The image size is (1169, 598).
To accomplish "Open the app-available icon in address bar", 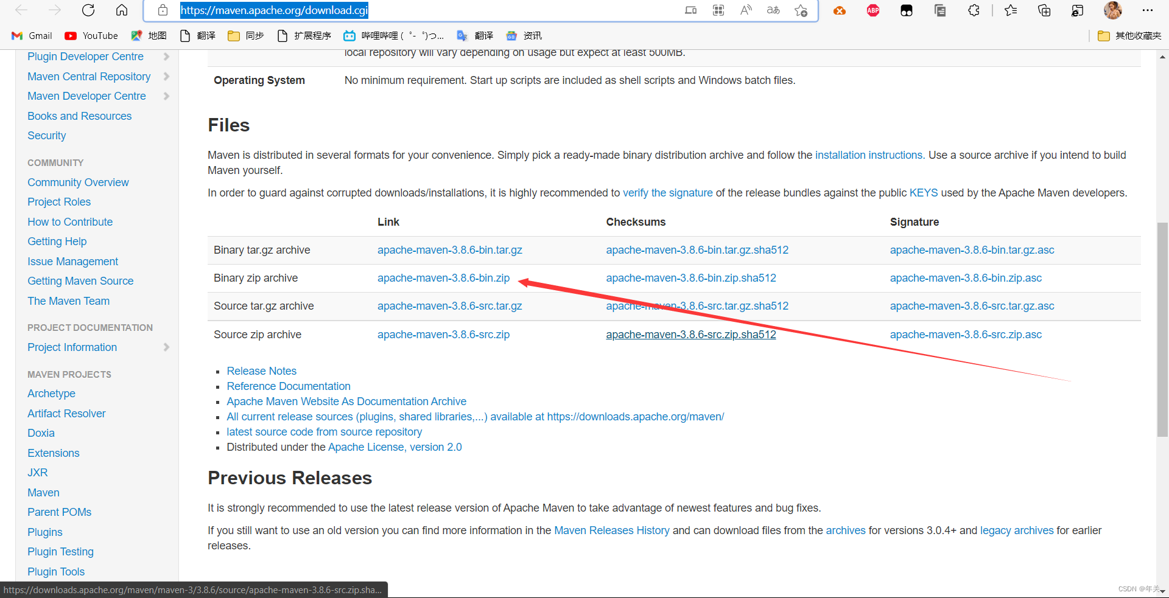I will point(690,10).
